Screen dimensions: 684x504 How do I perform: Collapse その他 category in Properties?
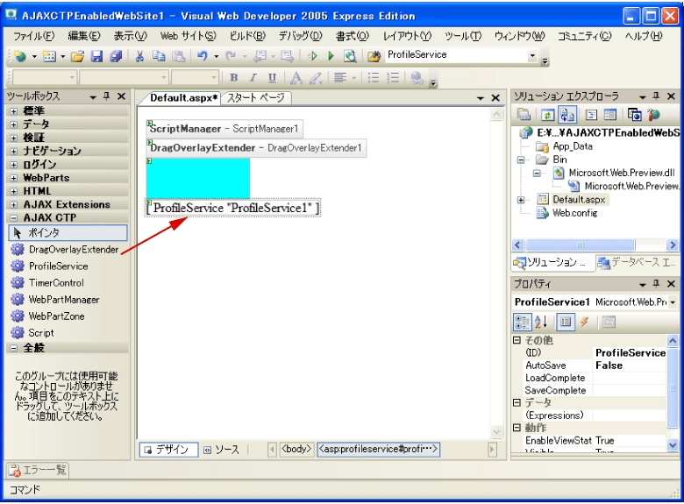(x=517, y=340)
